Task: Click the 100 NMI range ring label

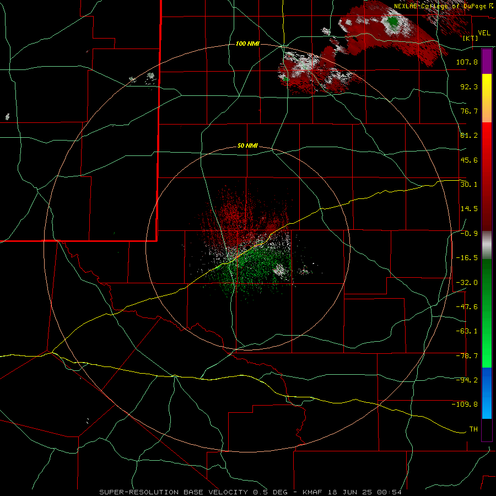Action: [x=247, y=44]
